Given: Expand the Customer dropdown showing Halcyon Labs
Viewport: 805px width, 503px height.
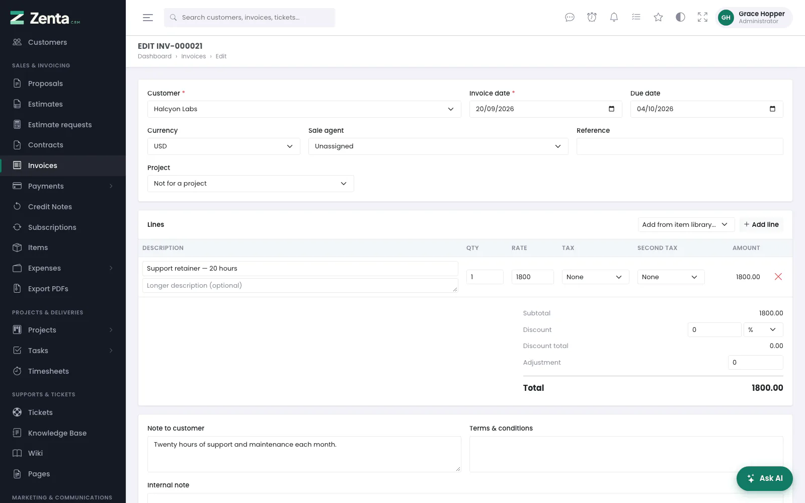Looking at the screenshot, I should pyautogui.click(x=304, y=109).
